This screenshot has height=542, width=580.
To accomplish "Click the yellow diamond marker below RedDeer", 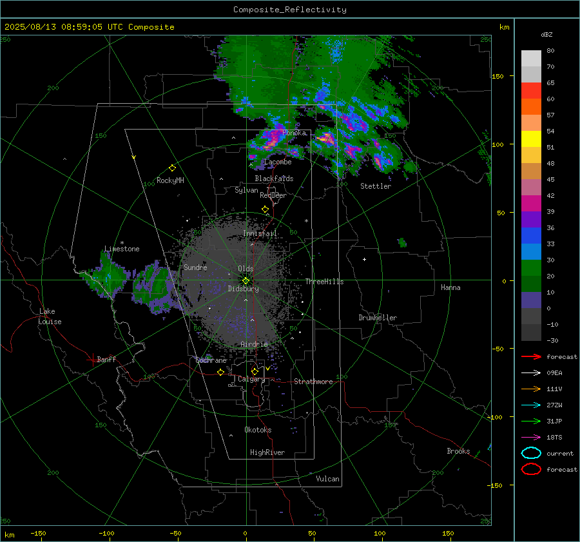I will click(x=266, y=209).
